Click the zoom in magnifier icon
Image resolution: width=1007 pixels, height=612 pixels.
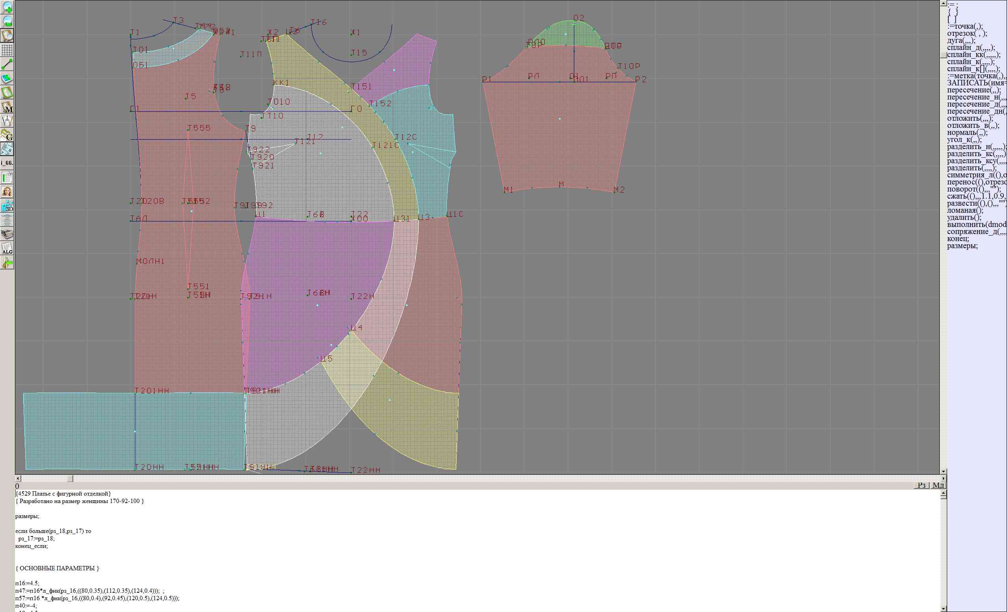point(7,7)
